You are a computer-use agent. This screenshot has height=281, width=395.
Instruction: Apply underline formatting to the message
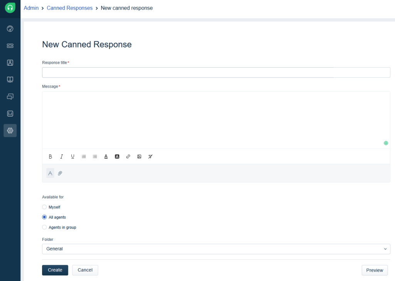(73, 156)
